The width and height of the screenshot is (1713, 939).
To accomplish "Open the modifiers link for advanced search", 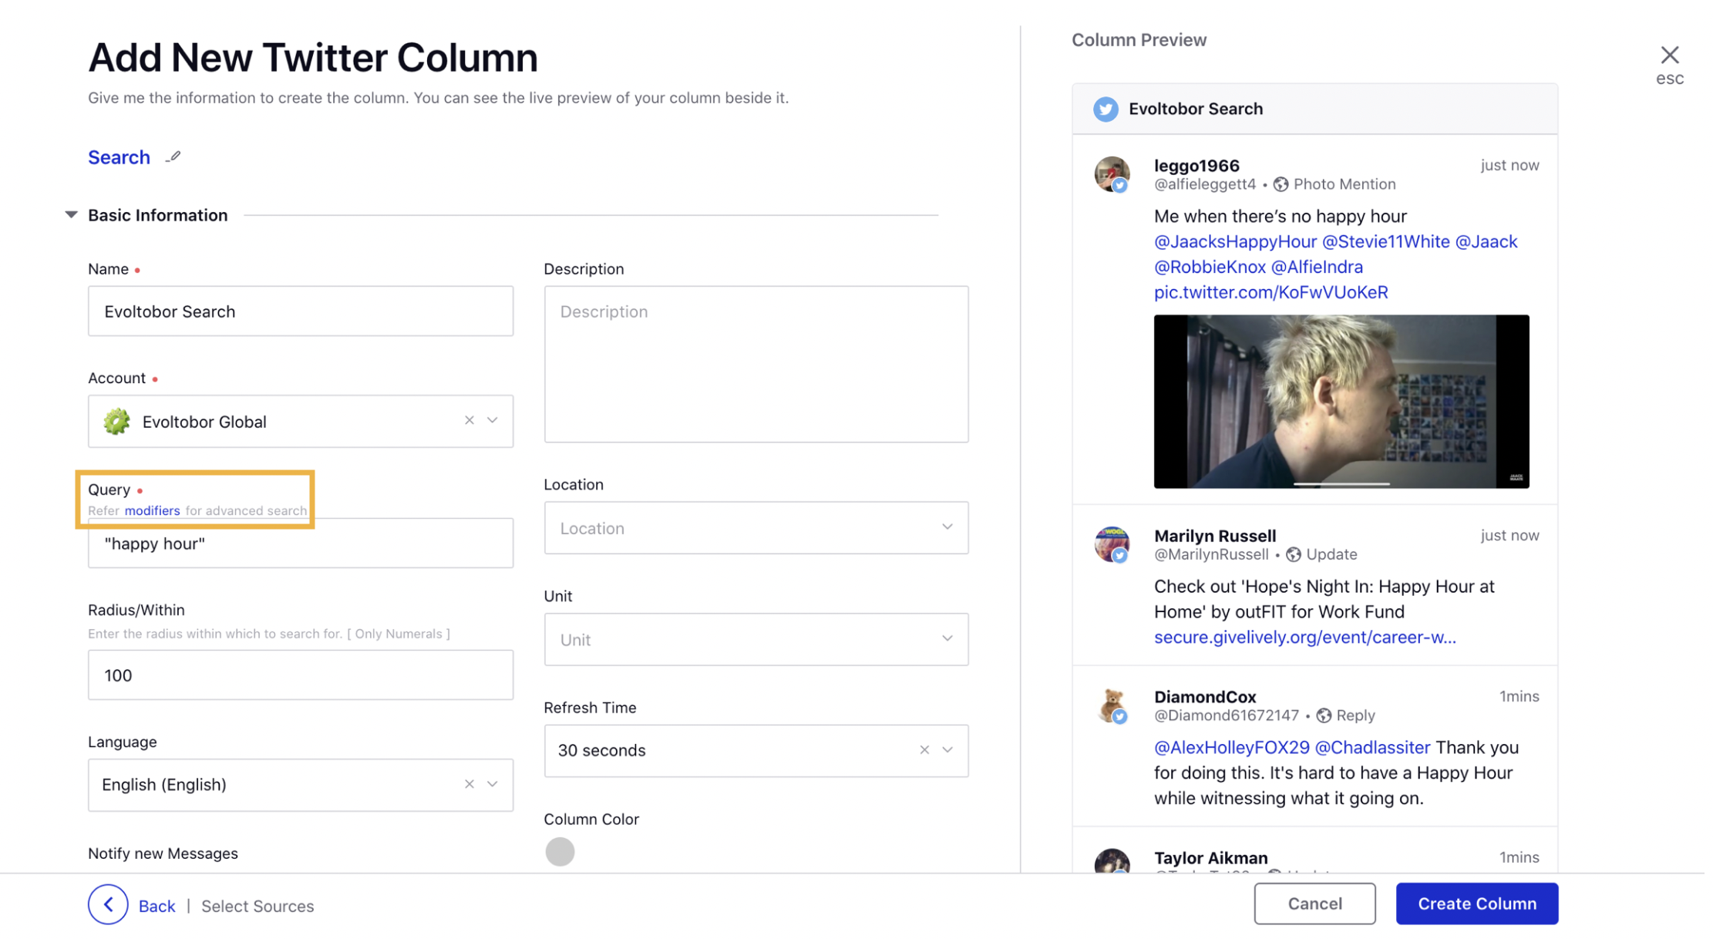I will click(152, 510).
